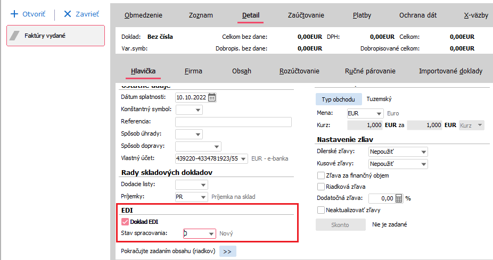Select Faktúry vydané item in sidebar
This screenshot has width=493, height=260.
(55, 36)
